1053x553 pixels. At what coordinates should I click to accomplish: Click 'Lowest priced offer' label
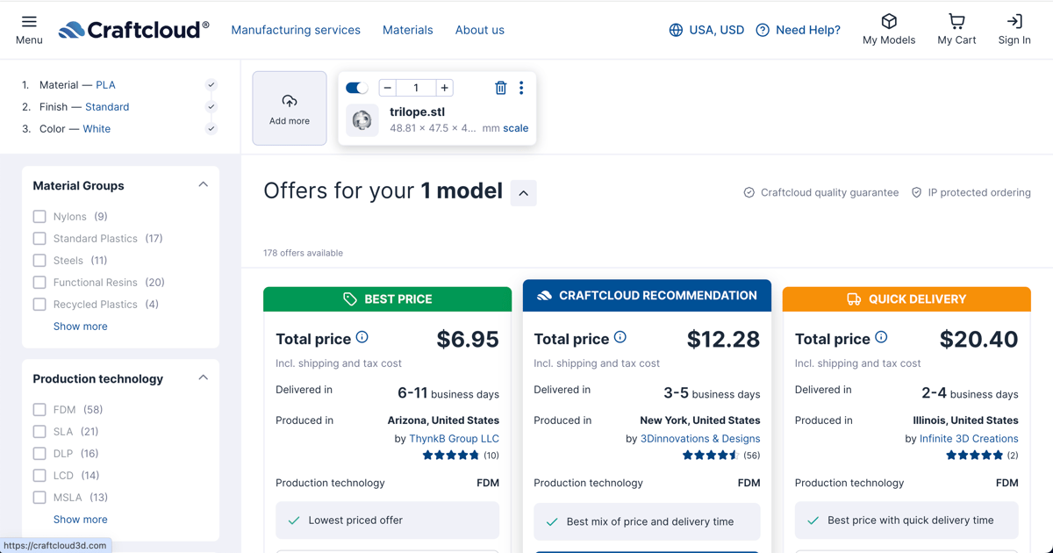pos(355,521)
